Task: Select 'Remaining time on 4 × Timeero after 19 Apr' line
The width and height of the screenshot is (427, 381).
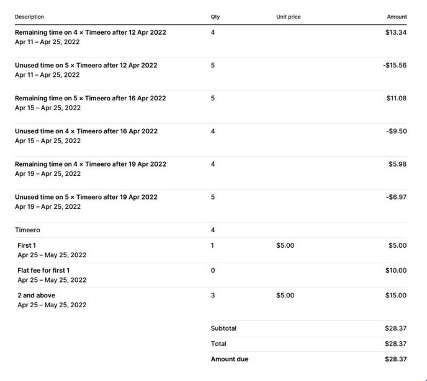Action: tap(91, 164)
